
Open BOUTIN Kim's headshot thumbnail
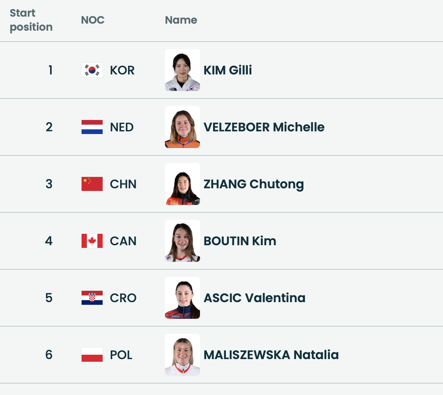tap(182, 241)
